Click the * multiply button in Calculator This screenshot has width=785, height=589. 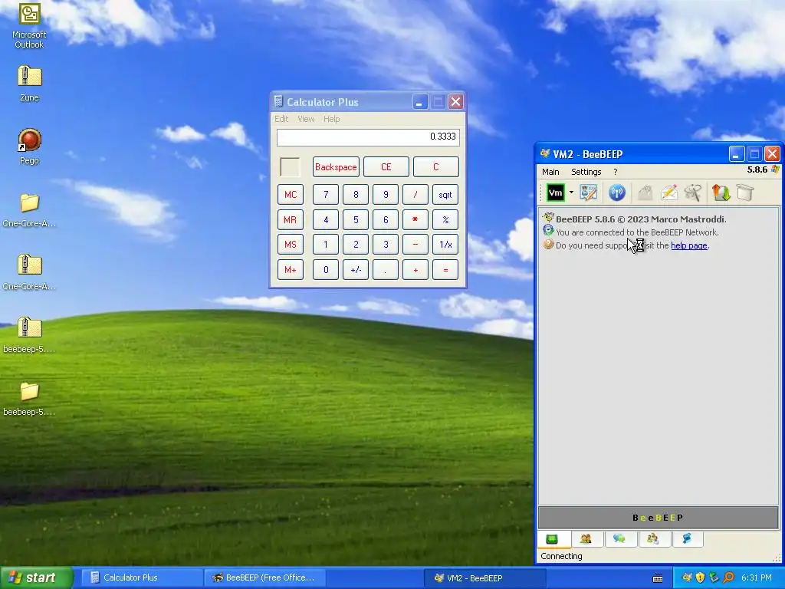[x=415, y=220]
